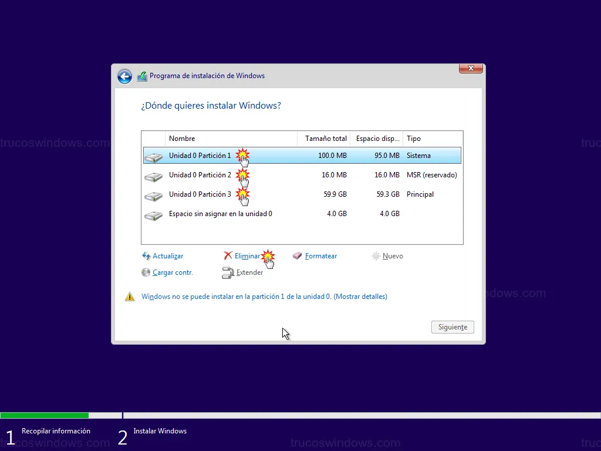The height and width of the screenshot is (451, 601).
Task: Click the Nuevo starburst icon
Action: (x=376, y=256)
